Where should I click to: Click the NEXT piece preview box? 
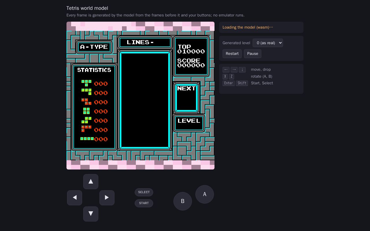186,98
